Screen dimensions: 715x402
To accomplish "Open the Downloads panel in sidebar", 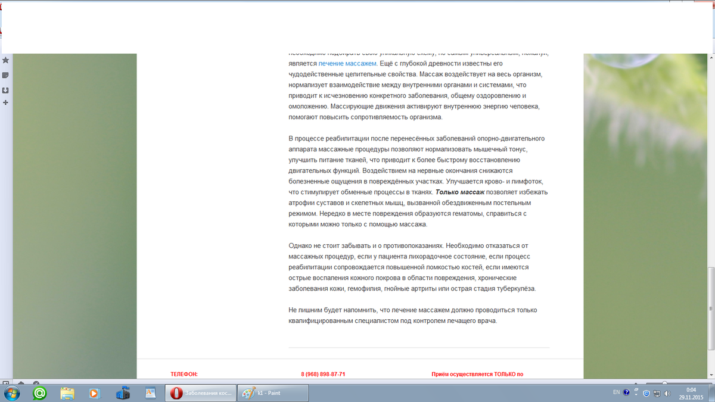I will [5, 90].
